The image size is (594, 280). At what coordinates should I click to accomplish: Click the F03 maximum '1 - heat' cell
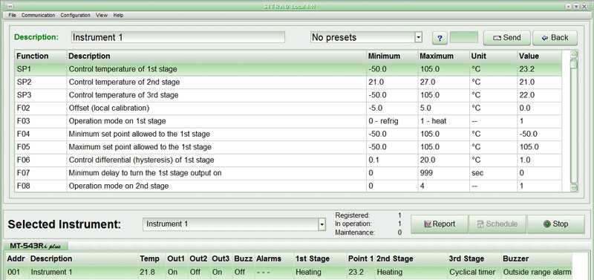pos(444,121)
